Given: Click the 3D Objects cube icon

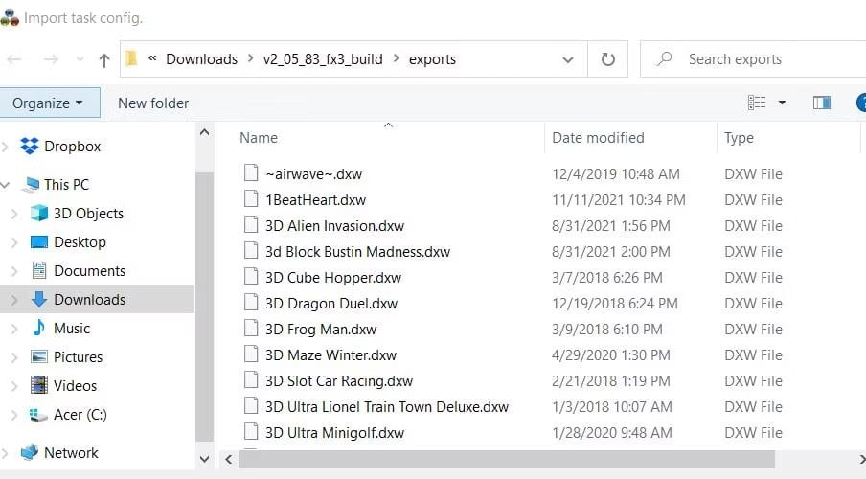Looking at the screenshot, I should tap(39, 213).
